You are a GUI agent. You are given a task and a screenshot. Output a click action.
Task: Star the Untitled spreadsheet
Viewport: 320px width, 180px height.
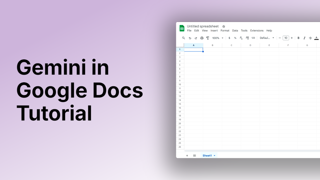(x=224, y=26)
